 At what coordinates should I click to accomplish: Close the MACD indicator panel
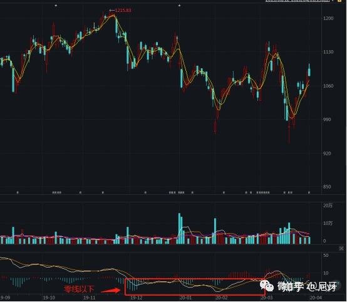[342, 248]
